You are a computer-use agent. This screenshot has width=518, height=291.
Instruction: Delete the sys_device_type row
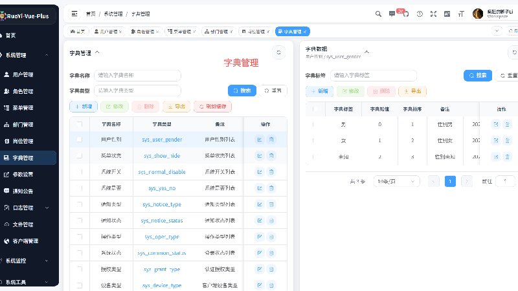[271, 285]
